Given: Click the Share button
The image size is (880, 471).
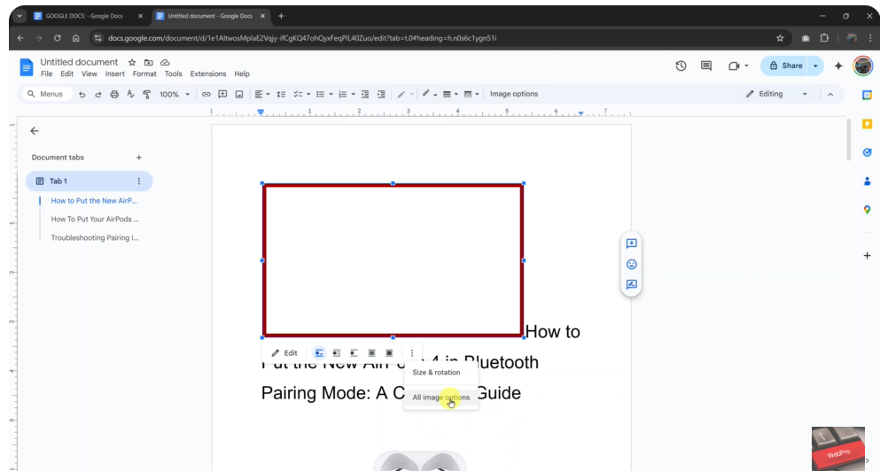Looking at the screenshot, I should pos(785,66).
